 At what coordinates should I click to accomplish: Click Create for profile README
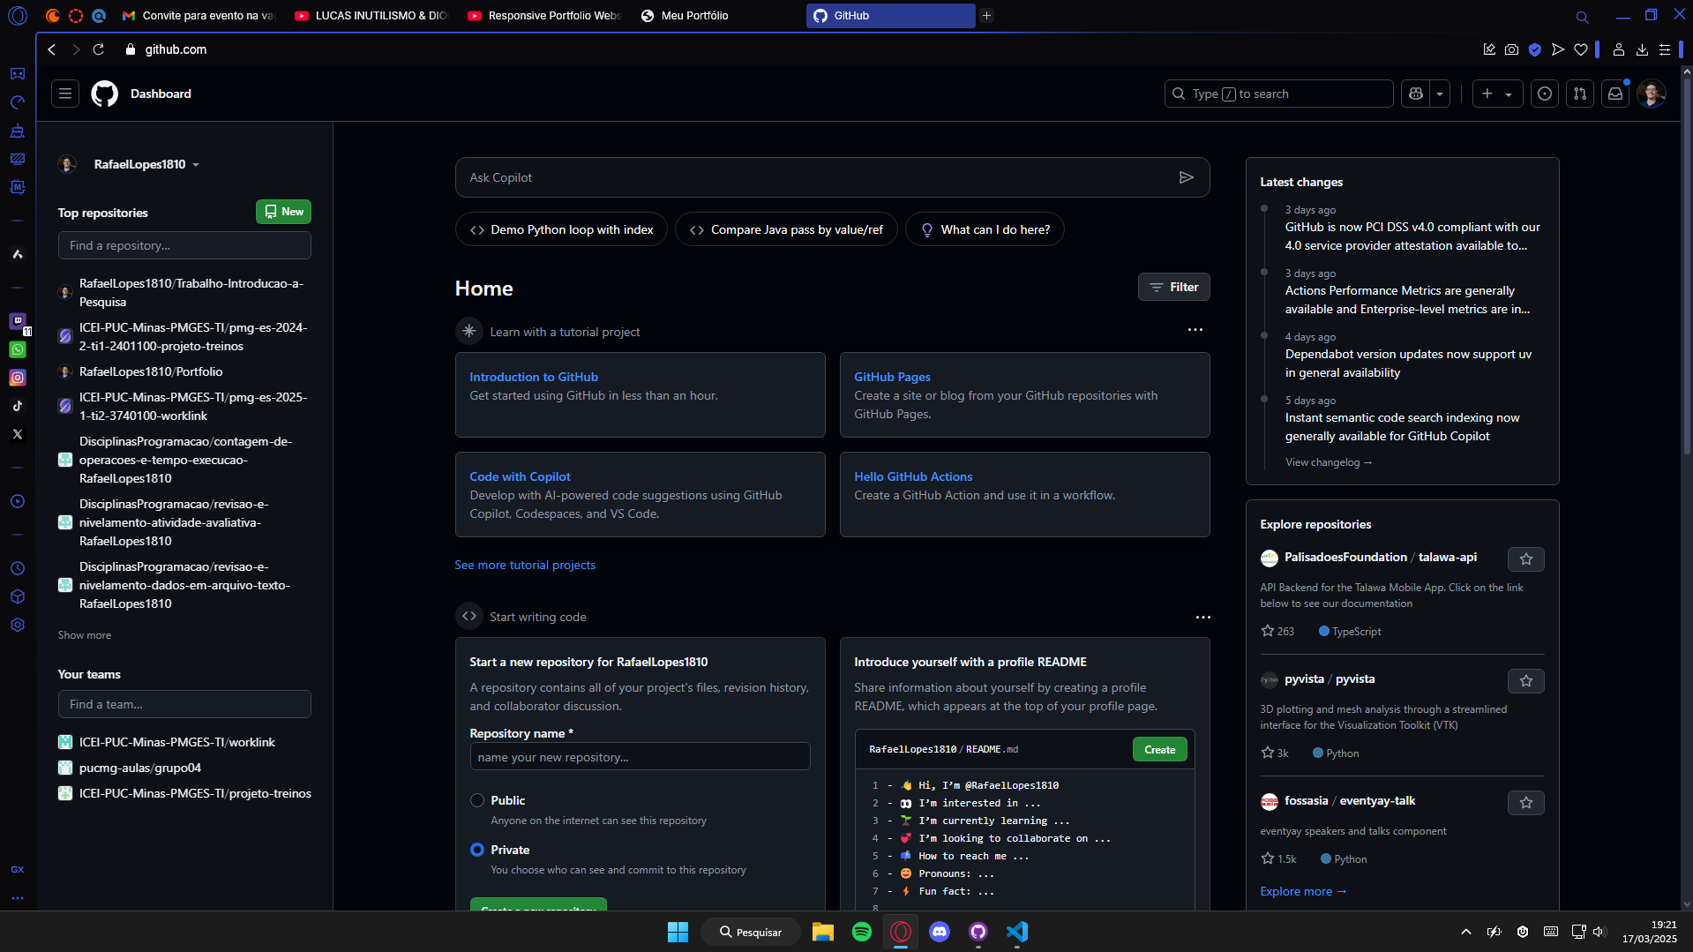click(x=1159, y=750)
